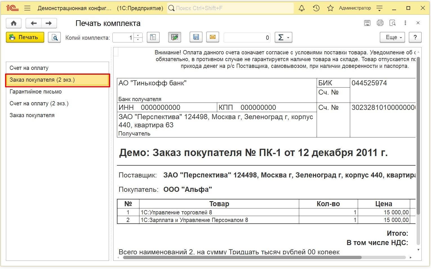Open the Еще dropdown menu
431x269 pixels.
[392, 37]
